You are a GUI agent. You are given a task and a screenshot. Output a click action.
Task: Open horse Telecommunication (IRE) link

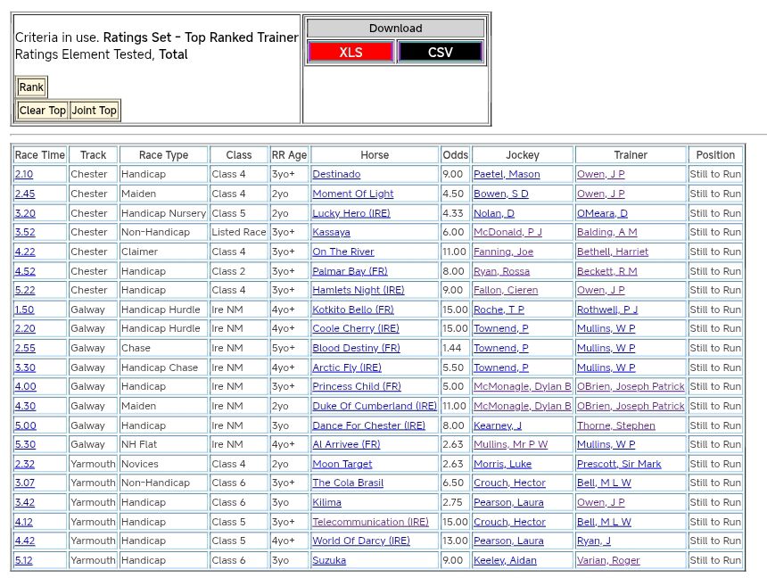click(370, 523)
